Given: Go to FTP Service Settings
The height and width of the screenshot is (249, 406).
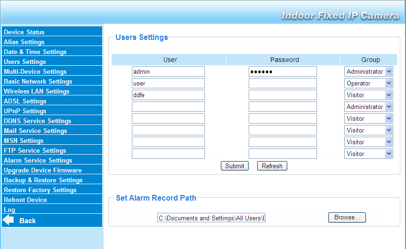Looking at the screenshot, I should pyautogui.click(x=52, y=149).
